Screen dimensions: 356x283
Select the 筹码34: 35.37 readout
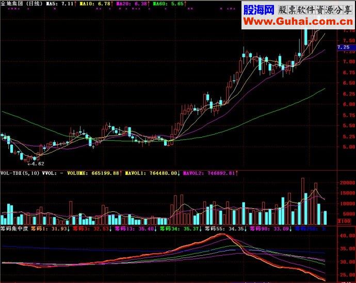(x=180, y=228)
